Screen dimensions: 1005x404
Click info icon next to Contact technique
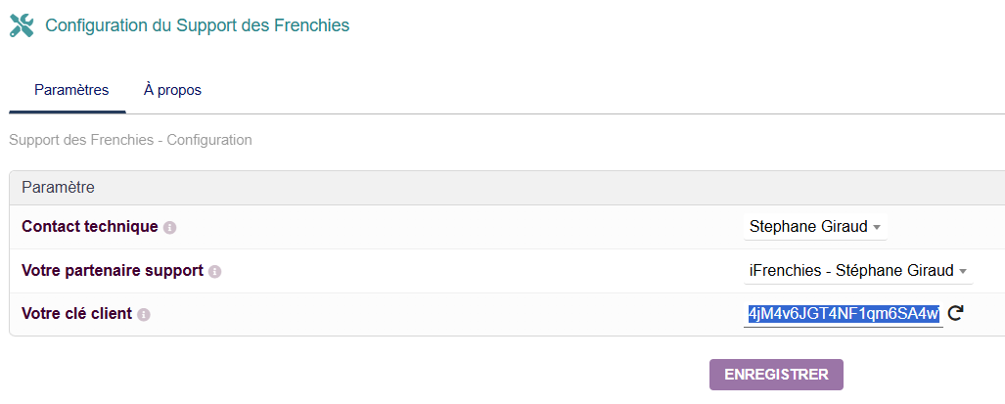pos(169,228)
